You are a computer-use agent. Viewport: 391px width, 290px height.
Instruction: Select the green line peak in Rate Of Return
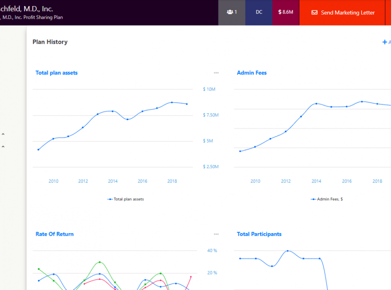100,262
